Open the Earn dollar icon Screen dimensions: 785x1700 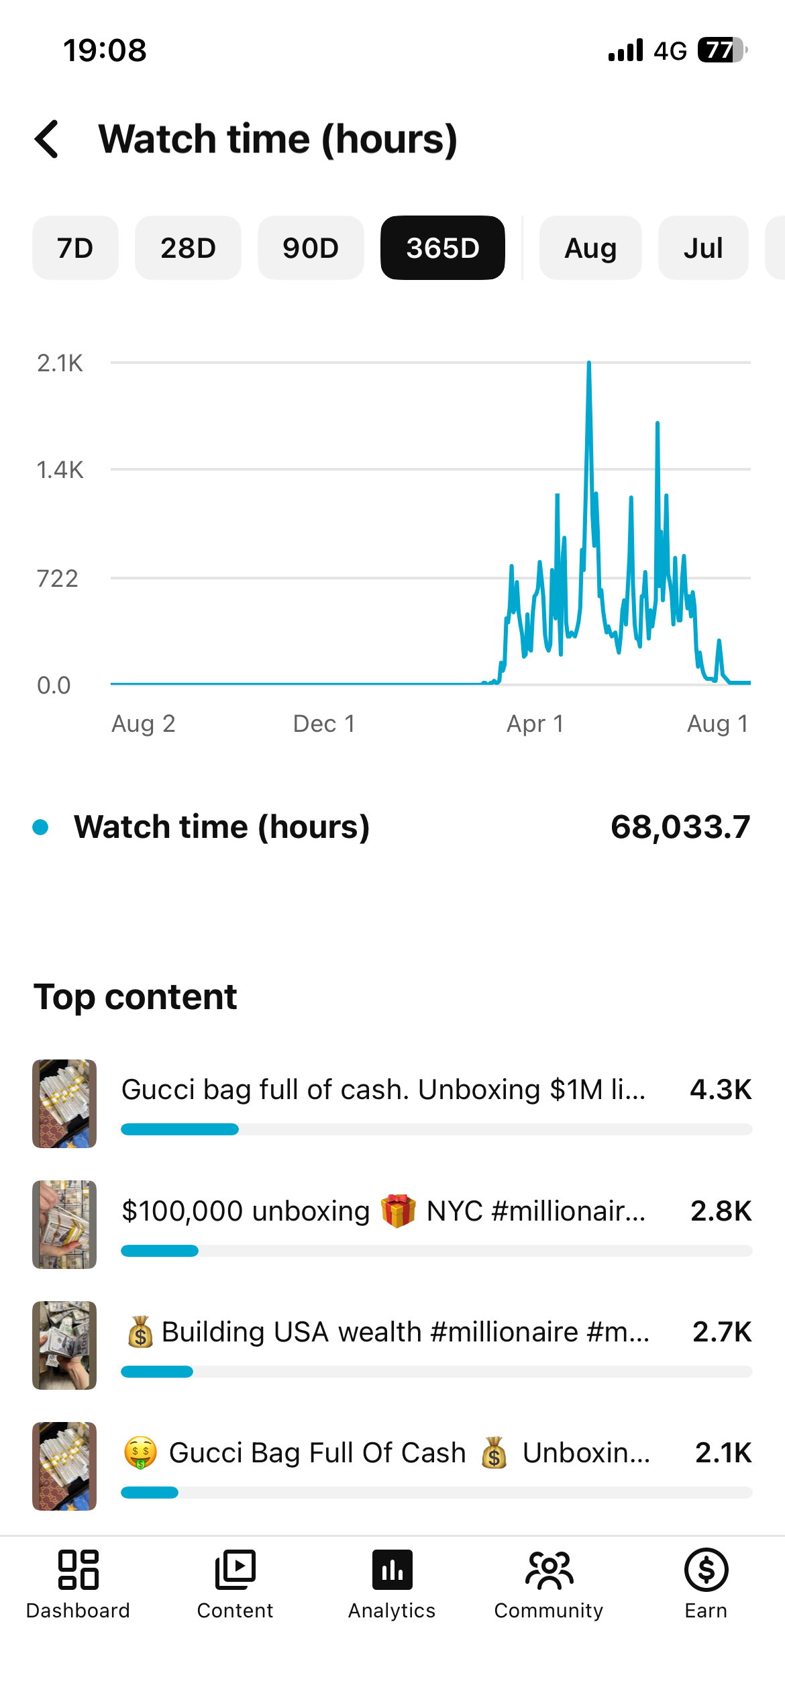[x=706, y=1569]
